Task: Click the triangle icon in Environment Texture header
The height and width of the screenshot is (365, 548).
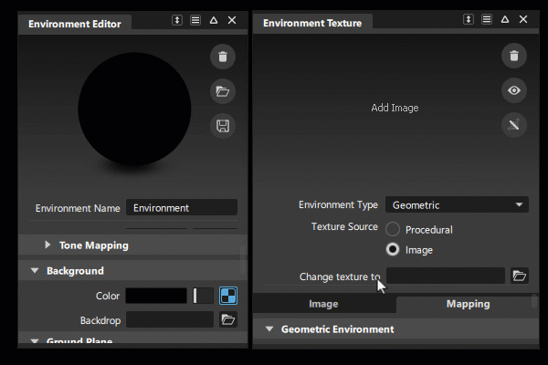Action: click(505, 19)
